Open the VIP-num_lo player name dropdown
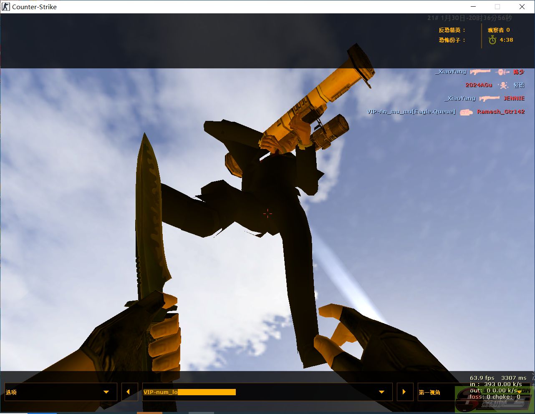This screenshot has height=414, width=535. click(267, 392)
